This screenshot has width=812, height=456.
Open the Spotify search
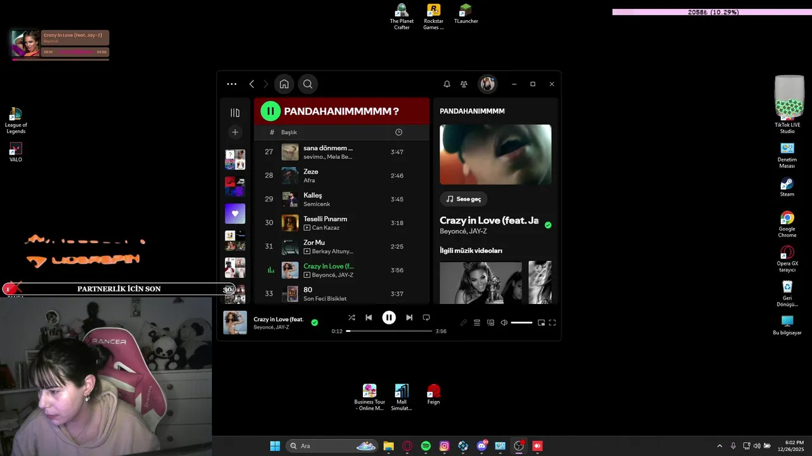tap(308, 84)
